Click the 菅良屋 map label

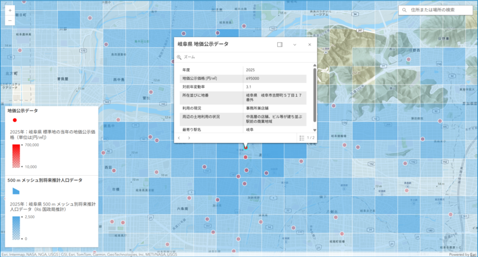pos(63,79)
